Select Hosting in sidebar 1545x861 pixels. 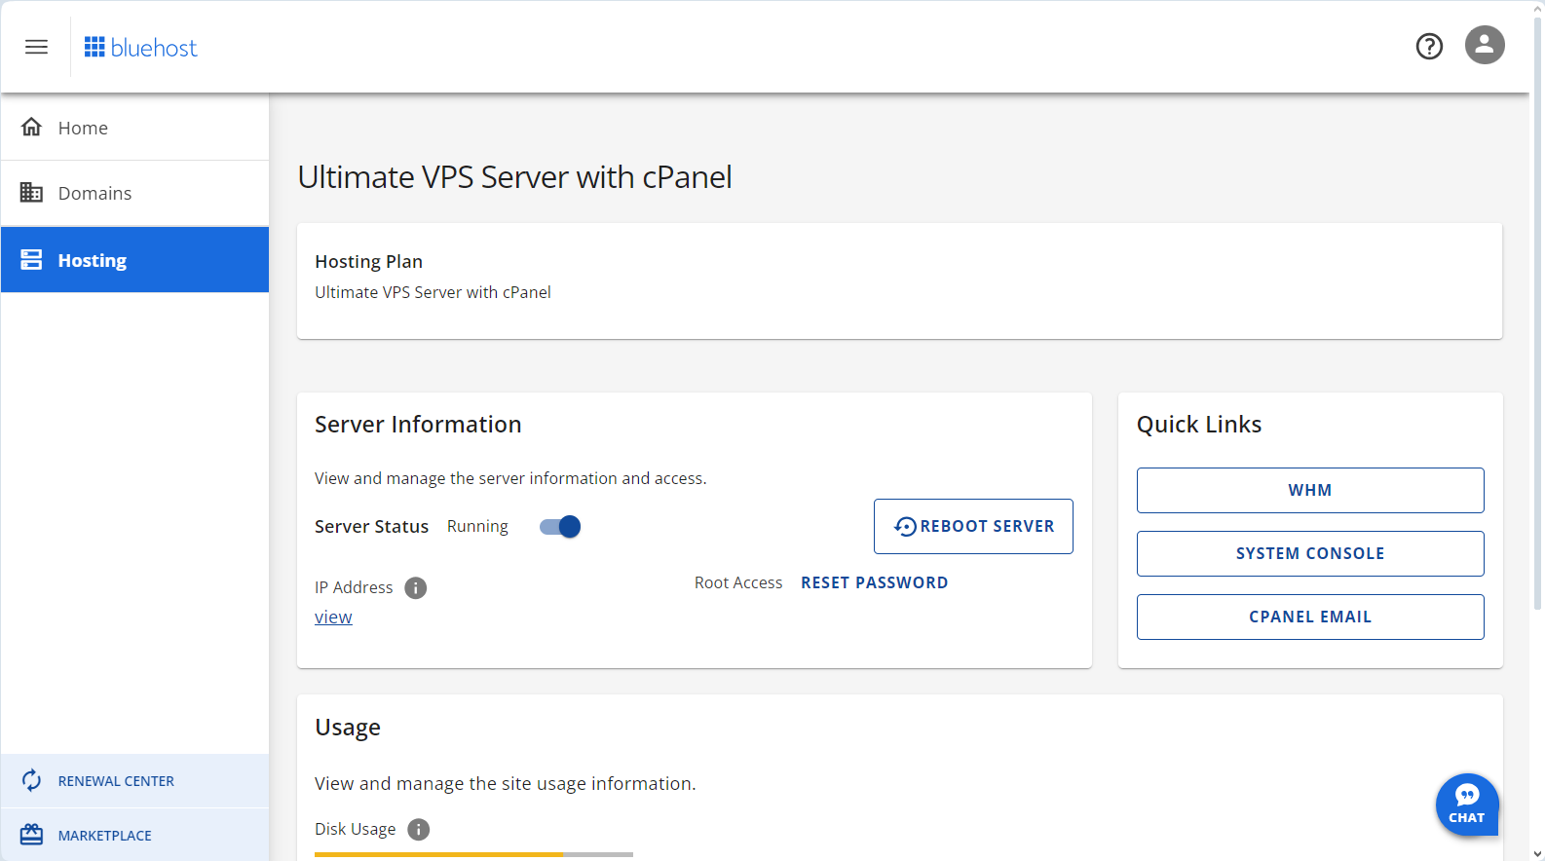134,260
